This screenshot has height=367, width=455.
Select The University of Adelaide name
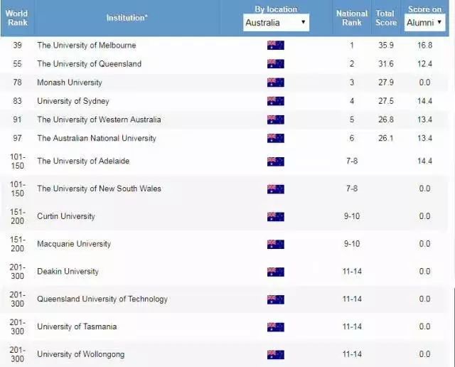[x=83, y=161]
